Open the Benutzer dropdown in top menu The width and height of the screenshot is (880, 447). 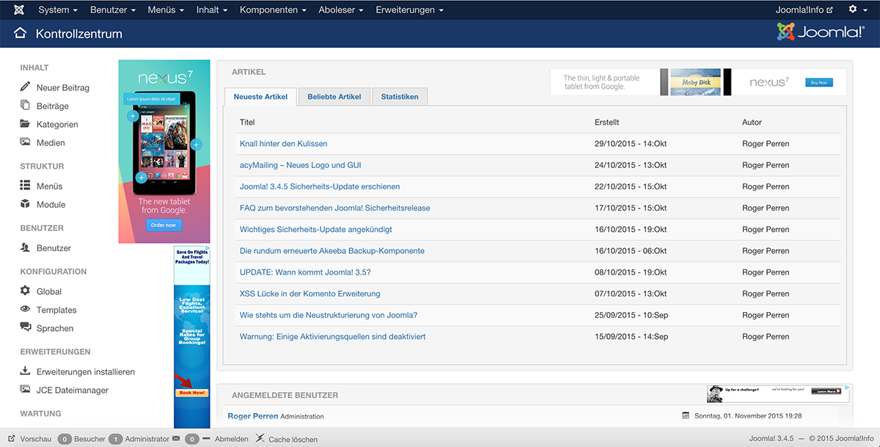(x=113, y=10)
